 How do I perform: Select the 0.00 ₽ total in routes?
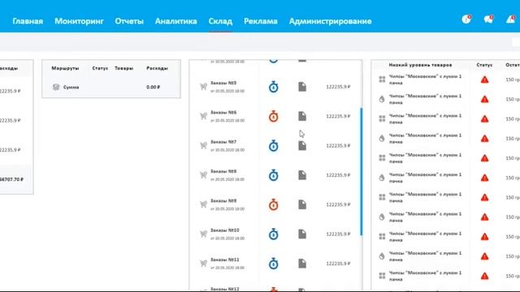(153, 87)
